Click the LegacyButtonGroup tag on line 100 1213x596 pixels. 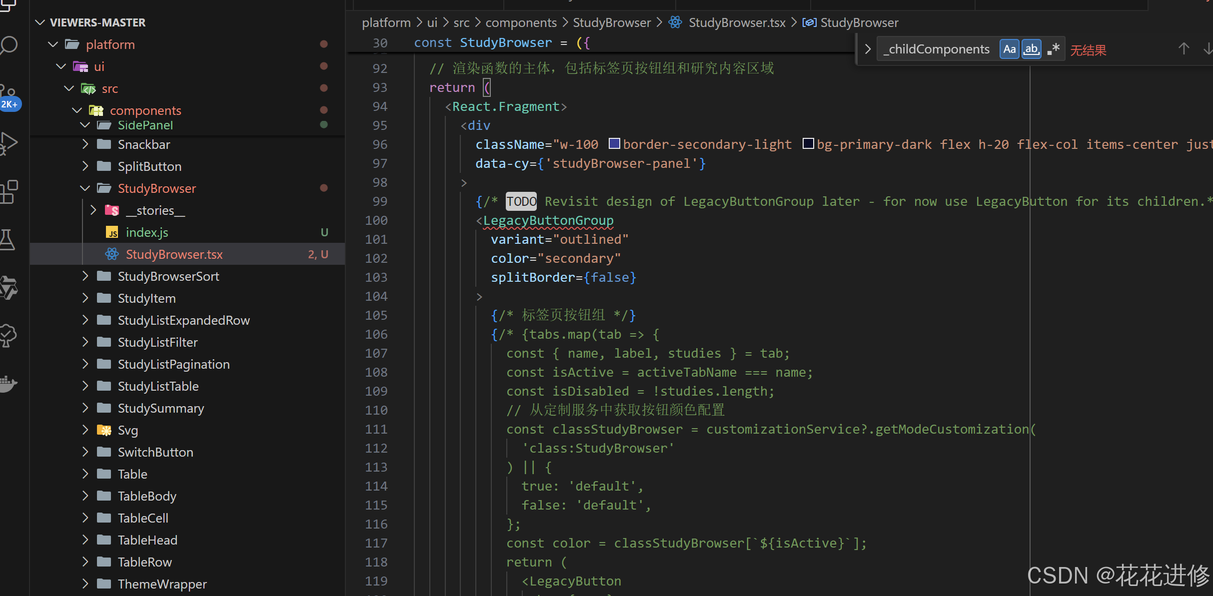pos(548,220)
